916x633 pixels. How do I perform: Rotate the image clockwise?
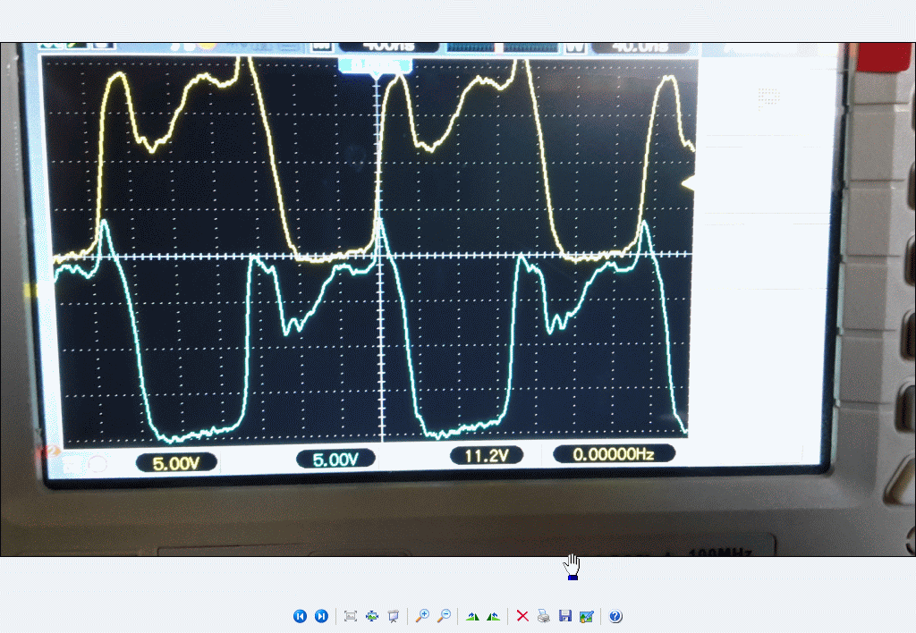(x=472, y=616)
